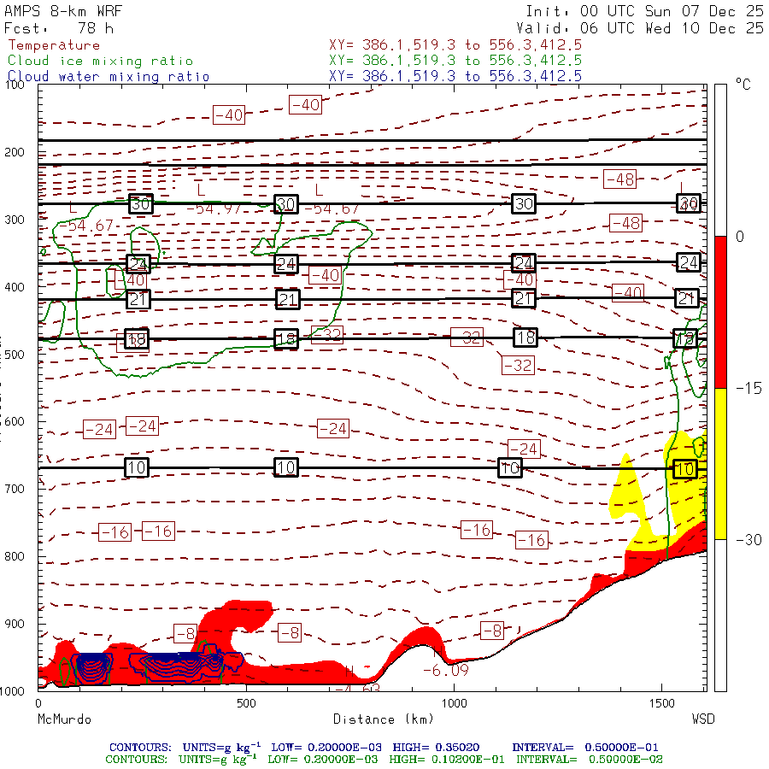Click the green XY coordinates line
This screenshot has width=769, height=769.
coord(455,61)
